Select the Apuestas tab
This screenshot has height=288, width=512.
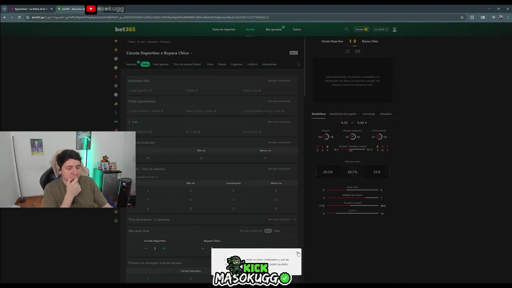[x=131, y=64]
